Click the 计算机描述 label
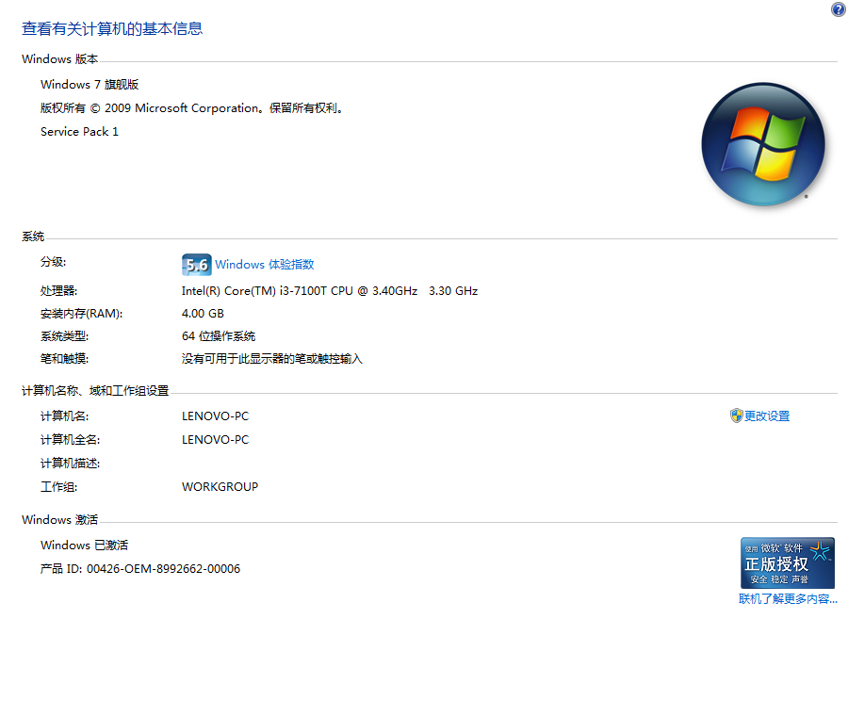Screen dimensions: 848x717 point(71,464)
